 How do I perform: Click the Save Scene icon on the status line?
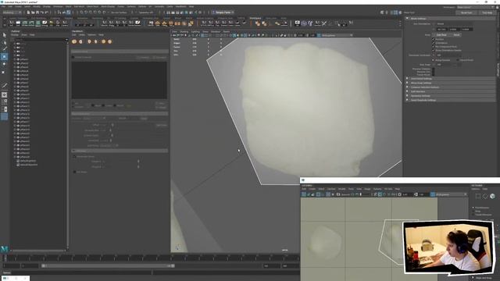[x=37, y=12]
